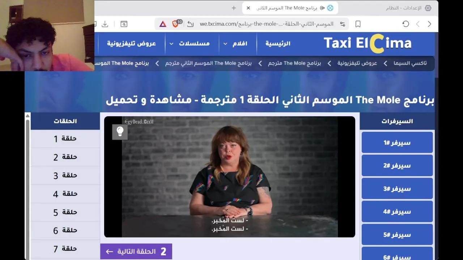This screenshot has width=463, height=260.
Task: Expand the افلام dropdown menu
Action: 235,43
